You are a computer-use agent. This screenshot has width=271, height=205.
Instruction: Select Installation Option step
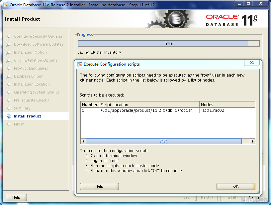pyautogui.click(x=30, y=52)
